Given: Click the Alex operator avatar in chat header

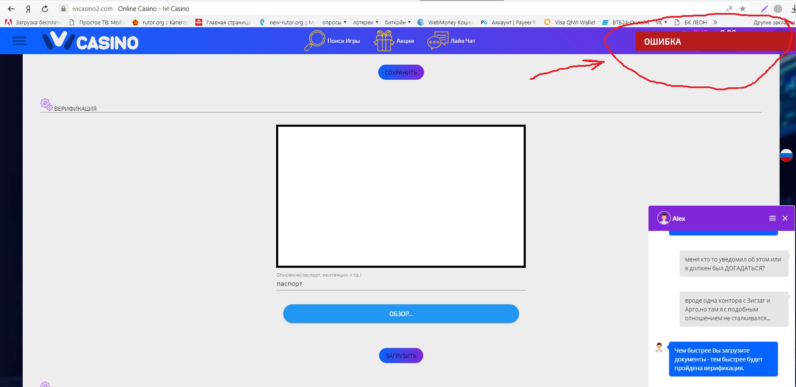Looking at the screenshot, I should 664,218.
